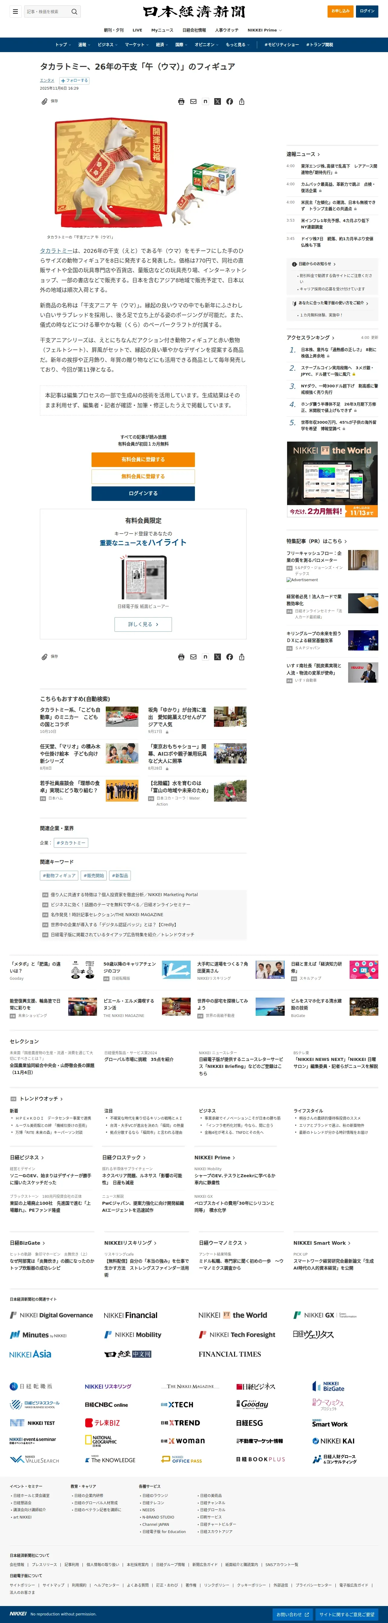
Task: Open the NIKKEI Mobility logo link
Action: pos(133,1334)
